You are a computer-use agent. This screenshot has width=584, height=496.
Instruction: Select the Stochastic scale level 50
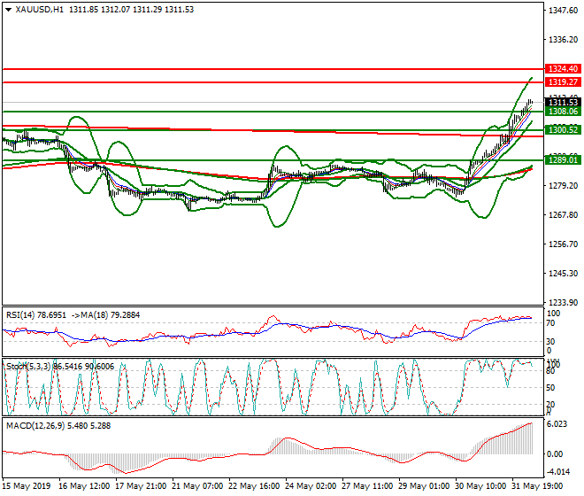(550, 388)
